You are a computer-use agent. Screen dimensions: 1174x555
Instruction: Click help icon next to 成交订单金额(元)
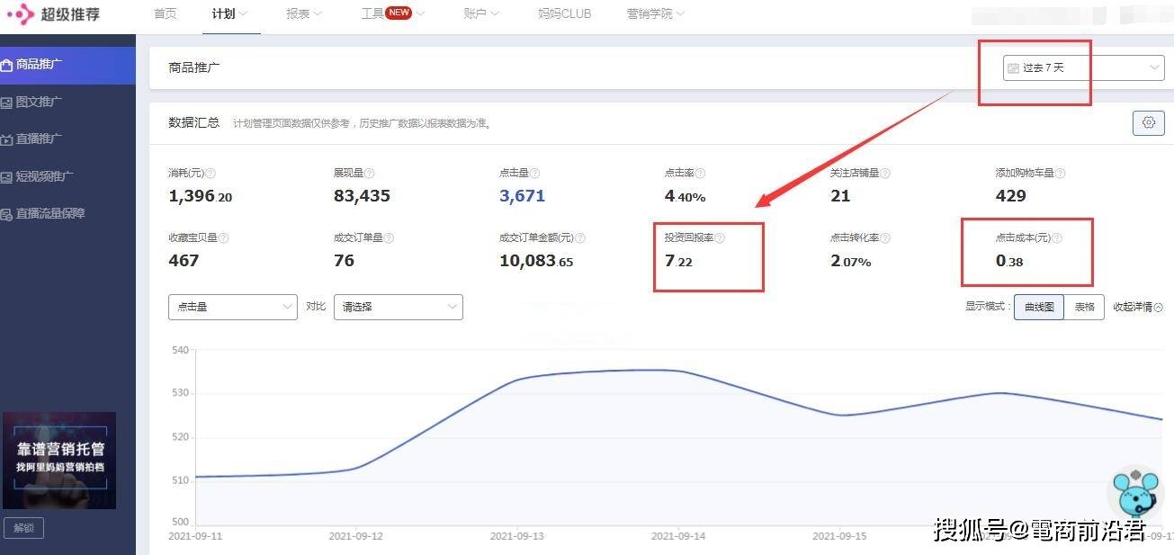point(580,238)
